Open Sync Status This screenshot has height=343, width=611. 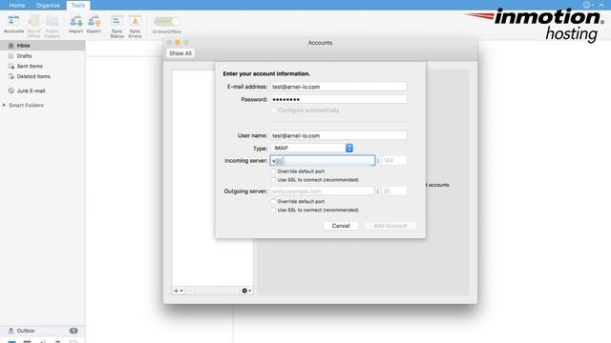116,26
